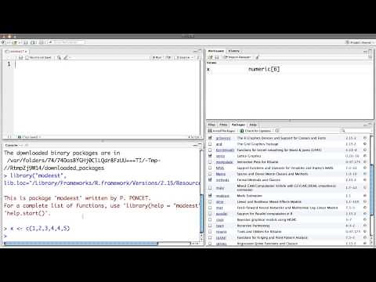Viewport: 376px width, 282px height.
Task: Open the KernSmooth package link
Action: (225, 150)
